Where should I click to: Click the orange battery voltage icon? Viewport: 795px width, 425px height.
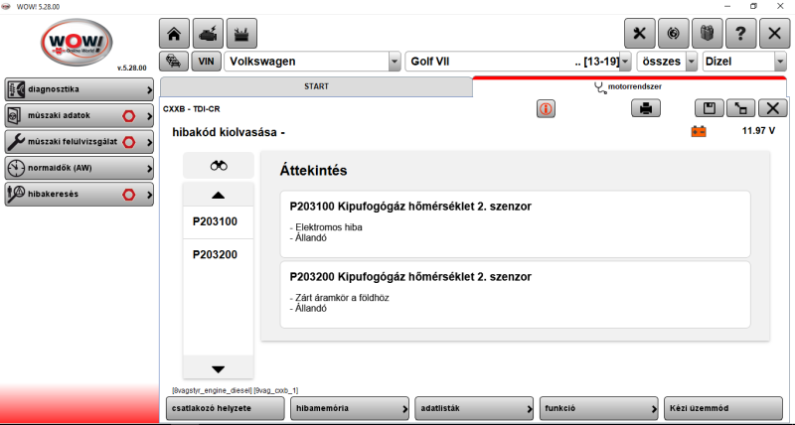point(699,131)
